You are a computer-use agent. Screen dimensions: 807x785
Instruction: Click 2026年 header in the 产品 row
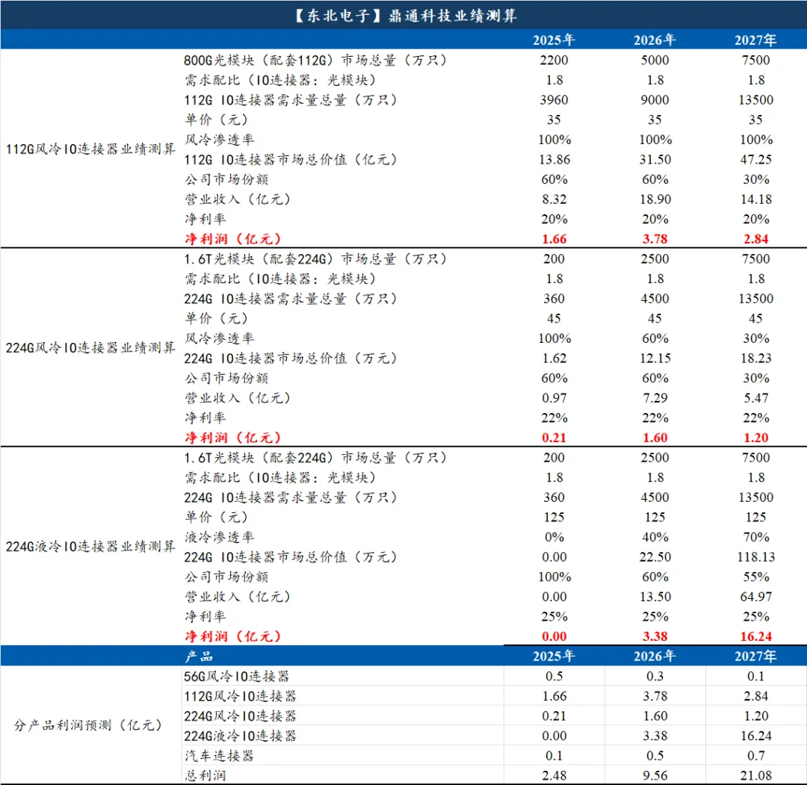pyautogui.click(x=655, y=657)
